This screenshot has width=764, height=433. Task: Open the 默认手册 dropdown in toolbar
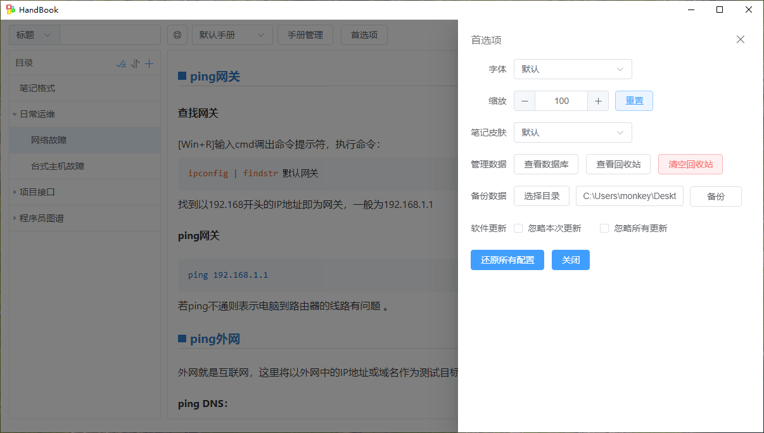pyautogui.click(x=232, y=35)
